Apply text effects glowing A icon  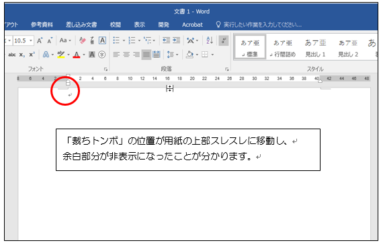tap(46, 55)
